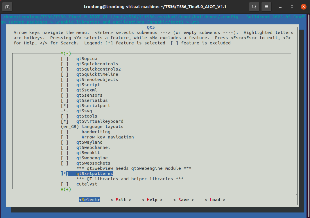
Task: Click the <Select> button
Action: (x=89, y=200)
